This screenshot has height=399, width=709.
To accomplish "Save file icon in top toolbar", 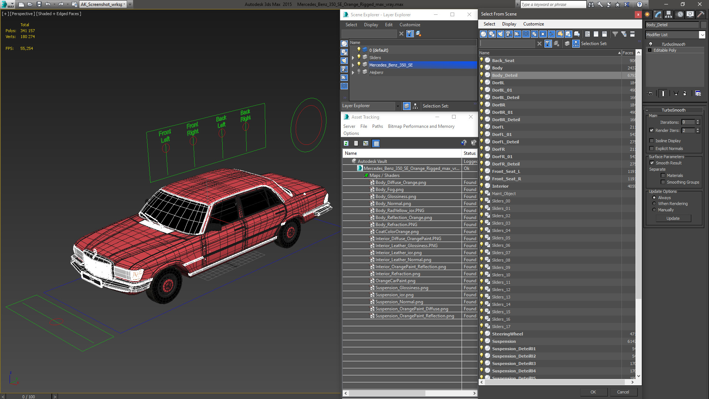I will 39,4.
